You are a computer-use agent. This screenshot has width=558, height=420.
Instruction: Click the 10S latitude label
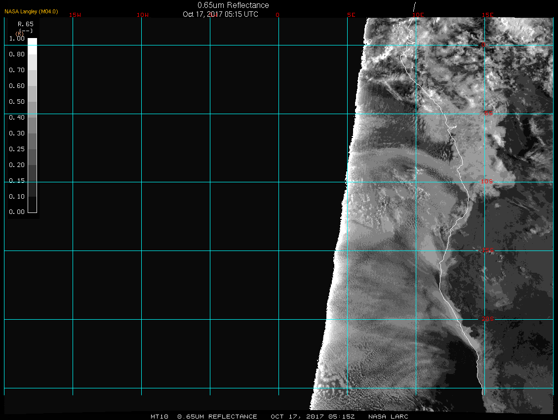click(487, 181)
